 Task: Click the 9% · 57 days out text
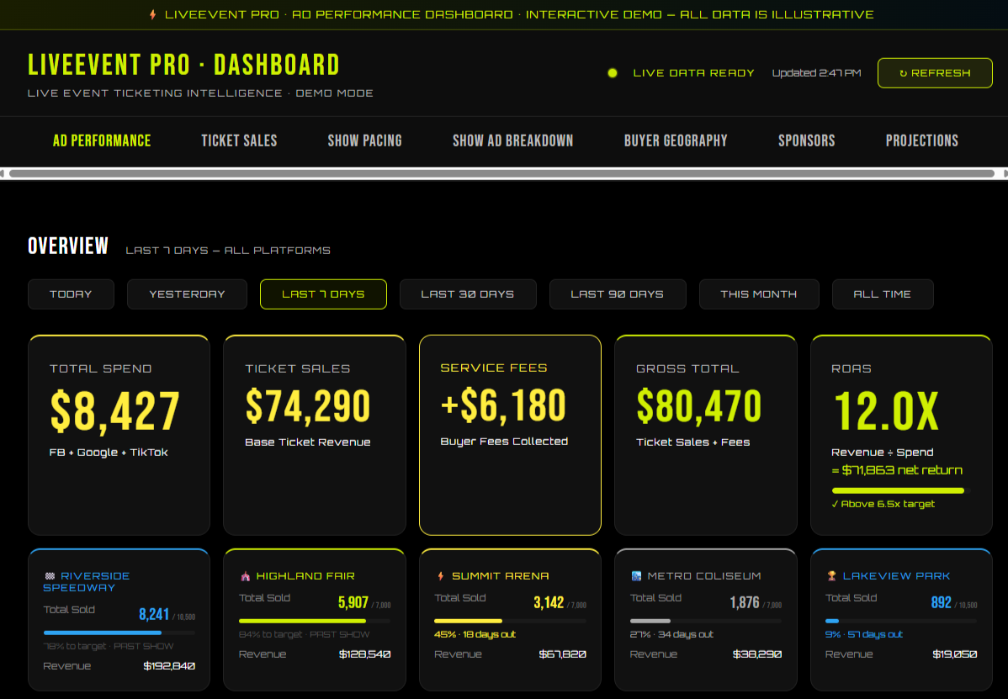click(864, 635)
